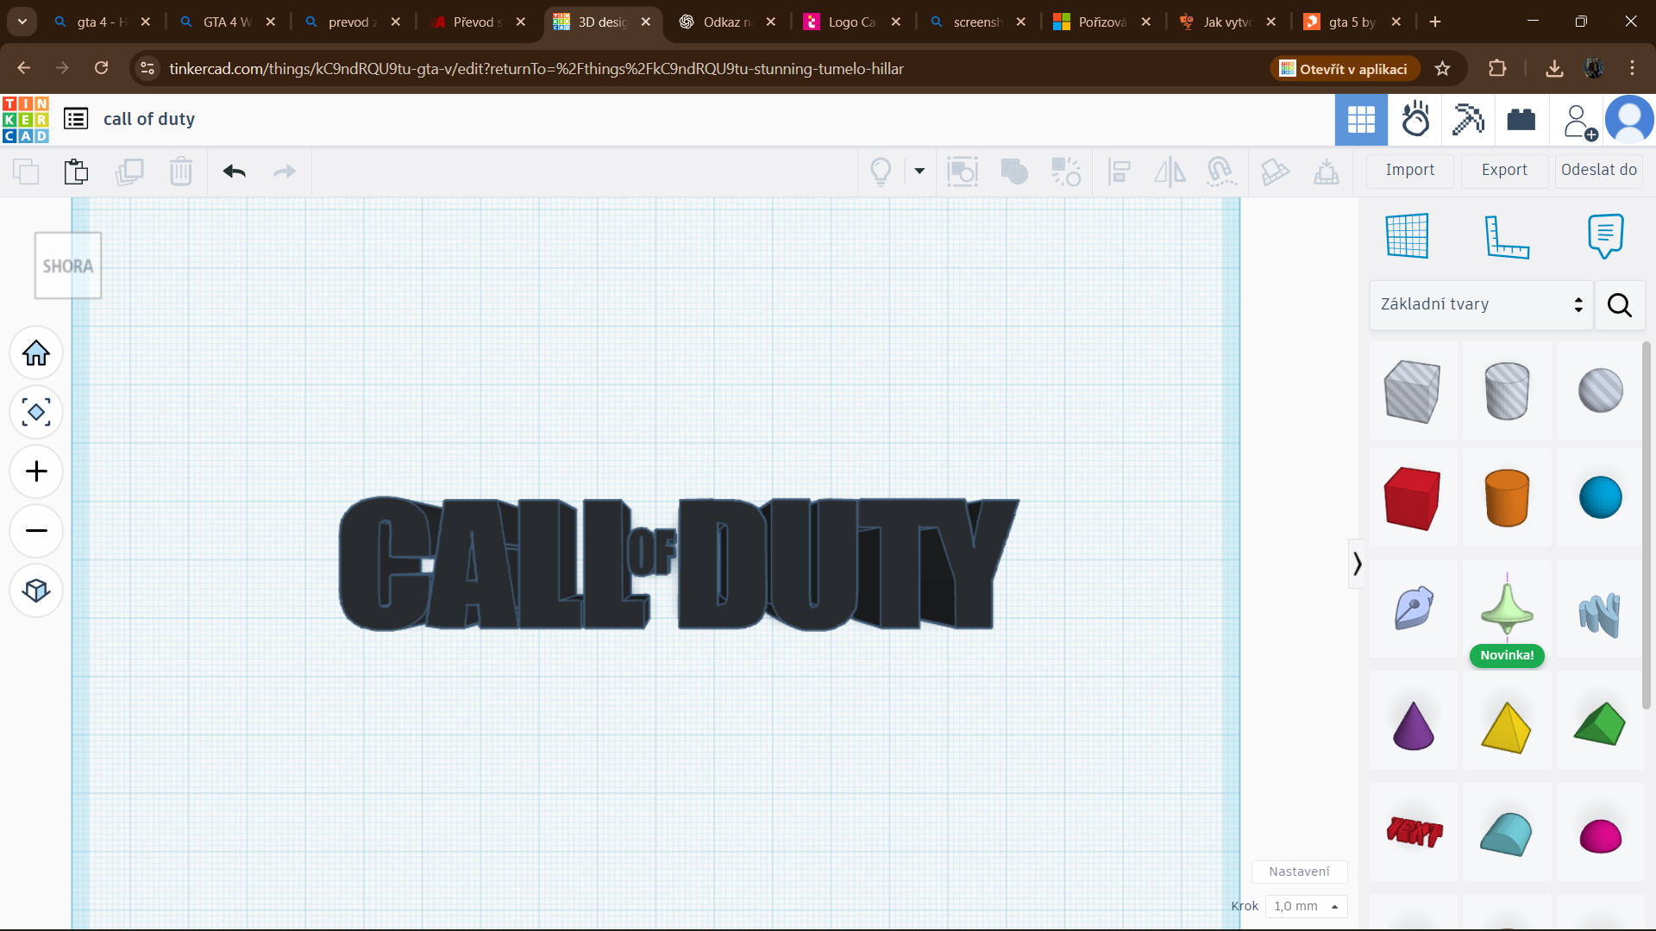This screenshot has height=931, width=1656.
Task: Select the striped hole box shape
Action: pos(1412,391)
